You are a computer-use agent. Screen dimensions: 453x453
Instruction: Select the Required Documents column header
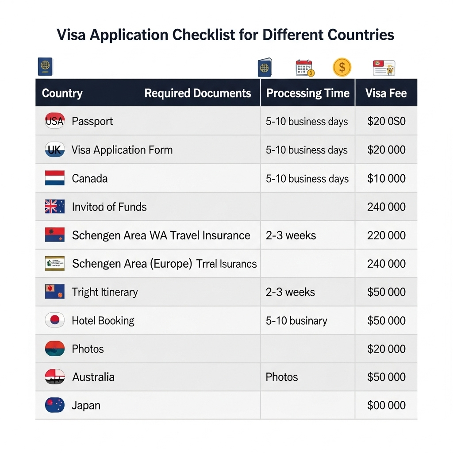198,93
